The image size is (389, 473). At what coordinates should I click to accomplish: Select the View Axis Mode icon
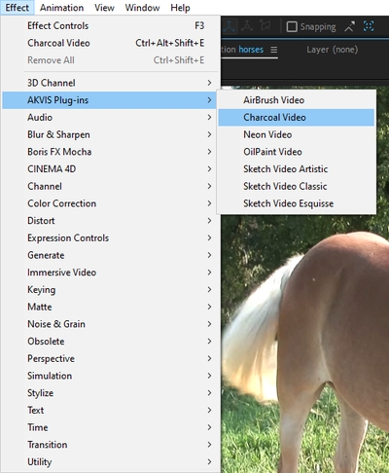tap(265, 26)
